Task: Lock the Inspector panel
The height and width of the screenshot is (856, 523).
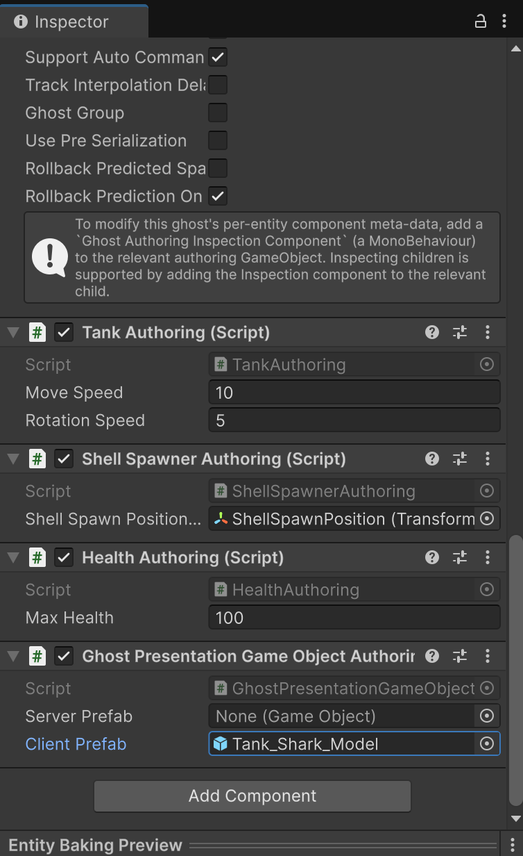Action: [480, 22]
